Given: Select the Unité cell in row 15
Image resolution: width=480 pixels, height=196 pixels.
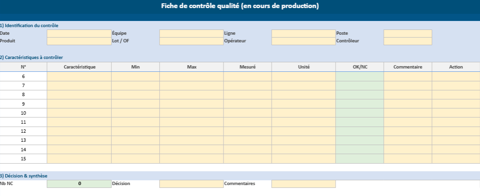Looking at the screenshot, I should (304, 158).
